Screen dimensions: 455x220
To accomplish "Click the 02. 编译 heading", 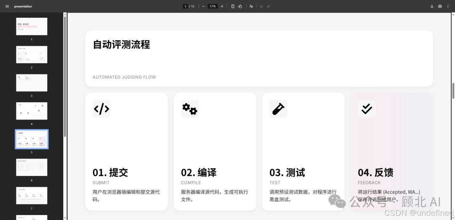I will point(199,172).
